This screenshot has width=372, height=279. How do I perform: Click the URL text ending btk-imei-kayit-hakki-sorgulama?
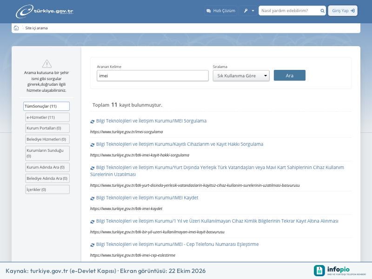[139, 155]
